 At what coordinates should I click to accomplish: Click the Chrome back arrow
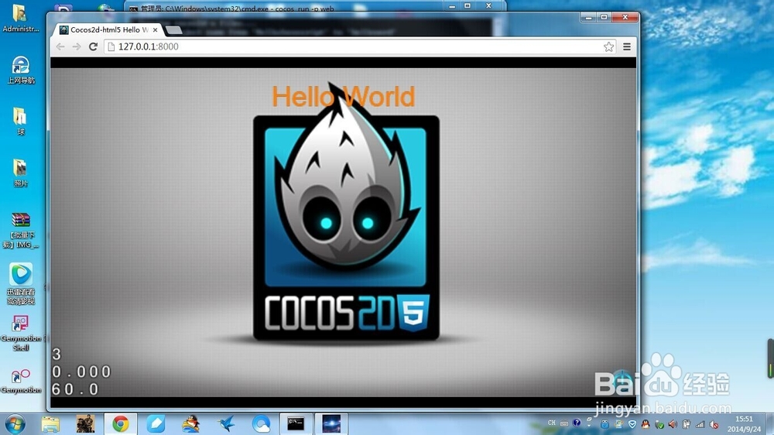point(60,46)
